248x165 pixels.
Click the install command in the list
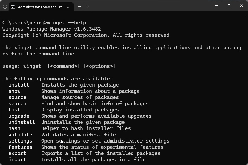point(18,85)
